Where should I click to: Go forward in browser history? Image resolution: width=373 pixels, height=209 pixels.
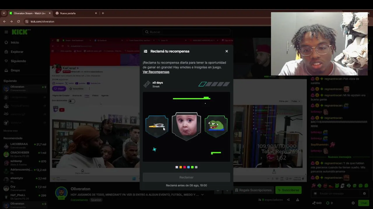(11, 21)
